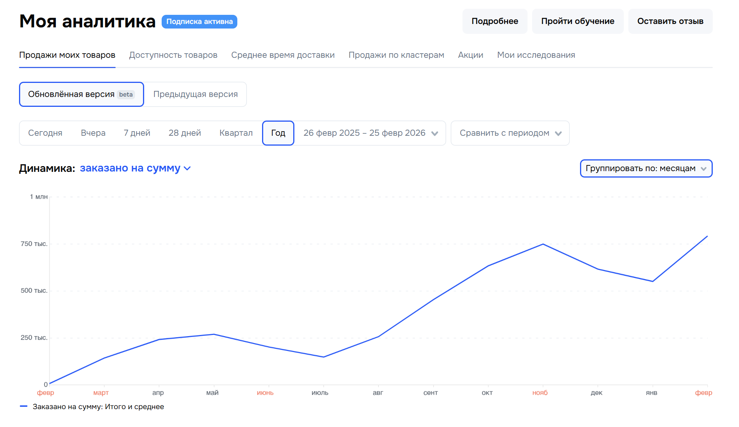Image resolution: width=739 pixels, height=427 pixels.
Task: Open the Группировать по: месяцам dropdown
Action: [640, 168]
